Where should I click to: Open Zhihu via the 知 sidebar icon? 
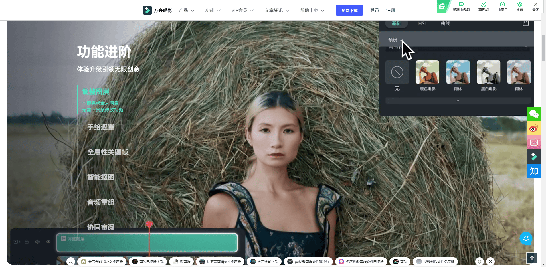pyautogui.click(x=534, y=171)
